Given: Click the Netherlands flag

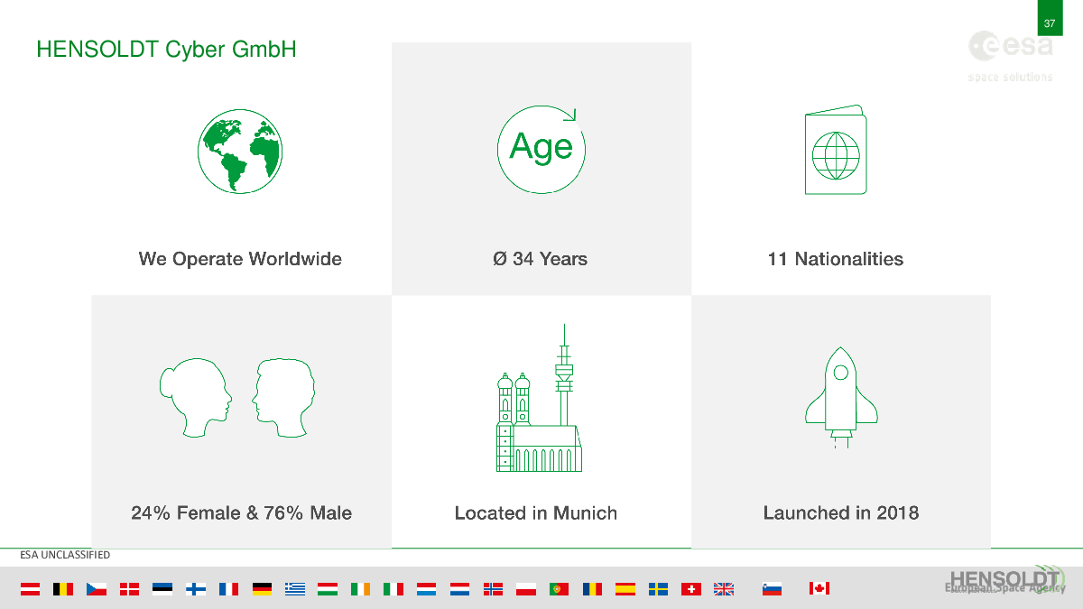Looking at the screenshot, I should [460, 589].
